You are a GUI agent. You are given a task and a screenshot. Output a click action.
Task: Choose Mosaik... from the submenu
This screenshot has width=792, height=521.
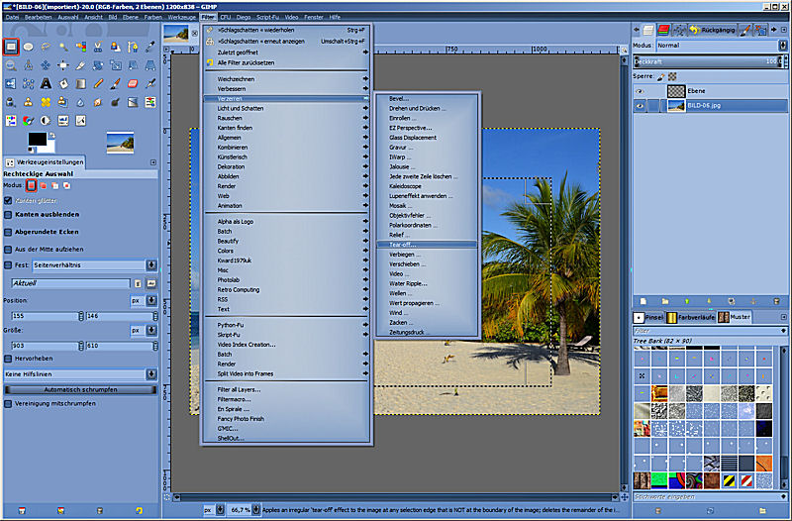click(x=427, y=206)
